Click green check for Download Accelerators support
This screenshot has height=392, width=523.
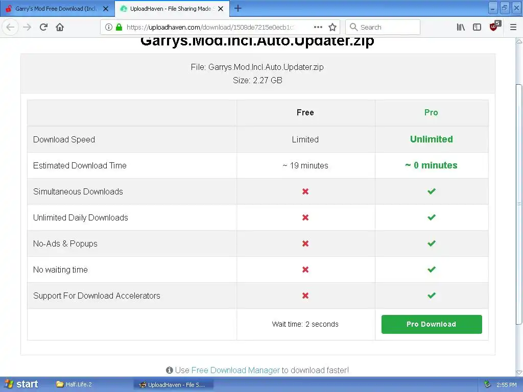pos(432,296)
